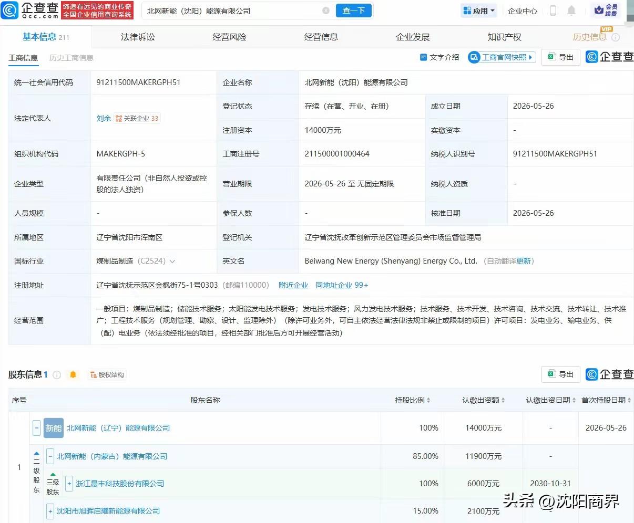Viewport: 634px width, 523px height.
Task: Open 沈阳市旭晖启耀新能源有限公司 link
Action: tap(108, 511)
